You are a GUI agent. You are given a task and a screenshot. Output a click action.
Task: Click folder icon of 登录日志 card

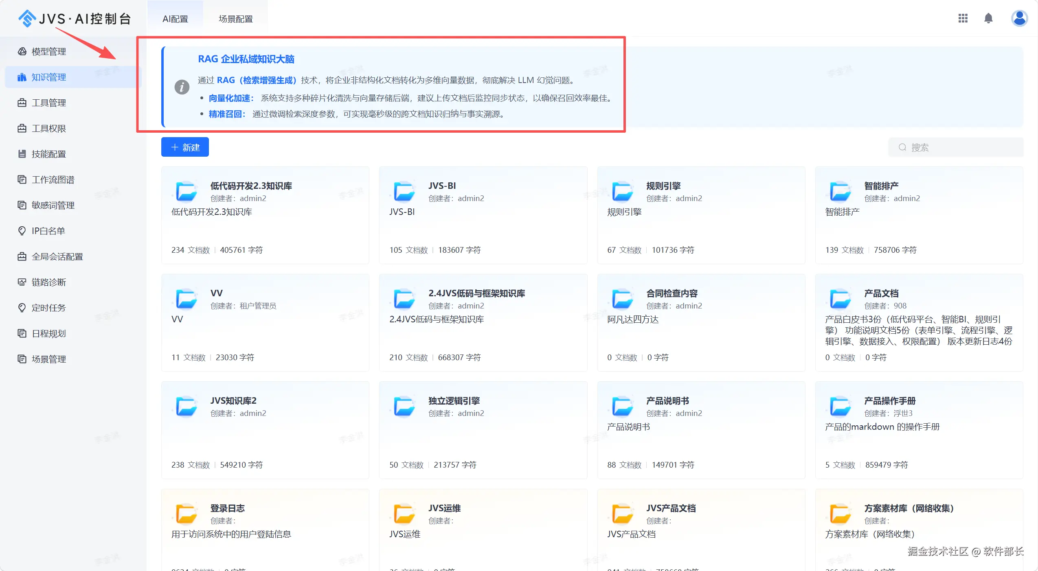pos(187,514)
